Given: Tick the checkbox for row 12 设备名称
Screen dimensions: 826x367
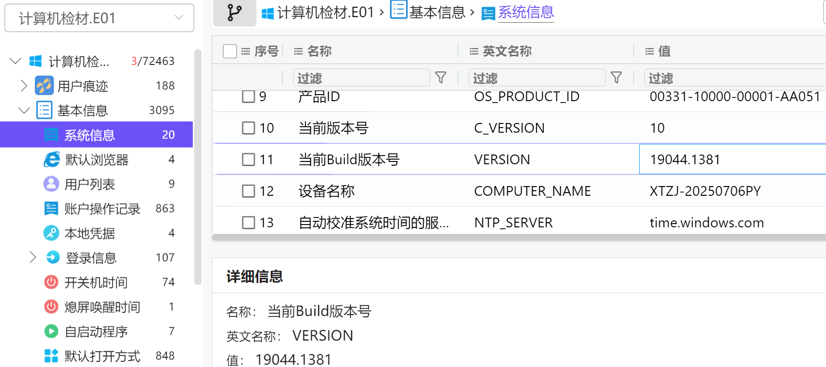Looking at the screenshot, I should [x=249, y=191].
